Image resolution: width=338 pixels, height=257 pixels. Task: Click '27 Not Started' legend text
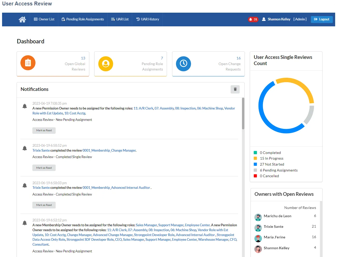(x=272, y=164)
